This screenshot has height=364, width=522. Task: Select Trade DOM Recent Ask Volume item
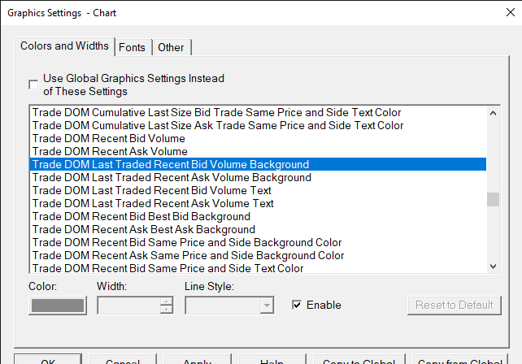pyautogui.click(x=110, y=151)
